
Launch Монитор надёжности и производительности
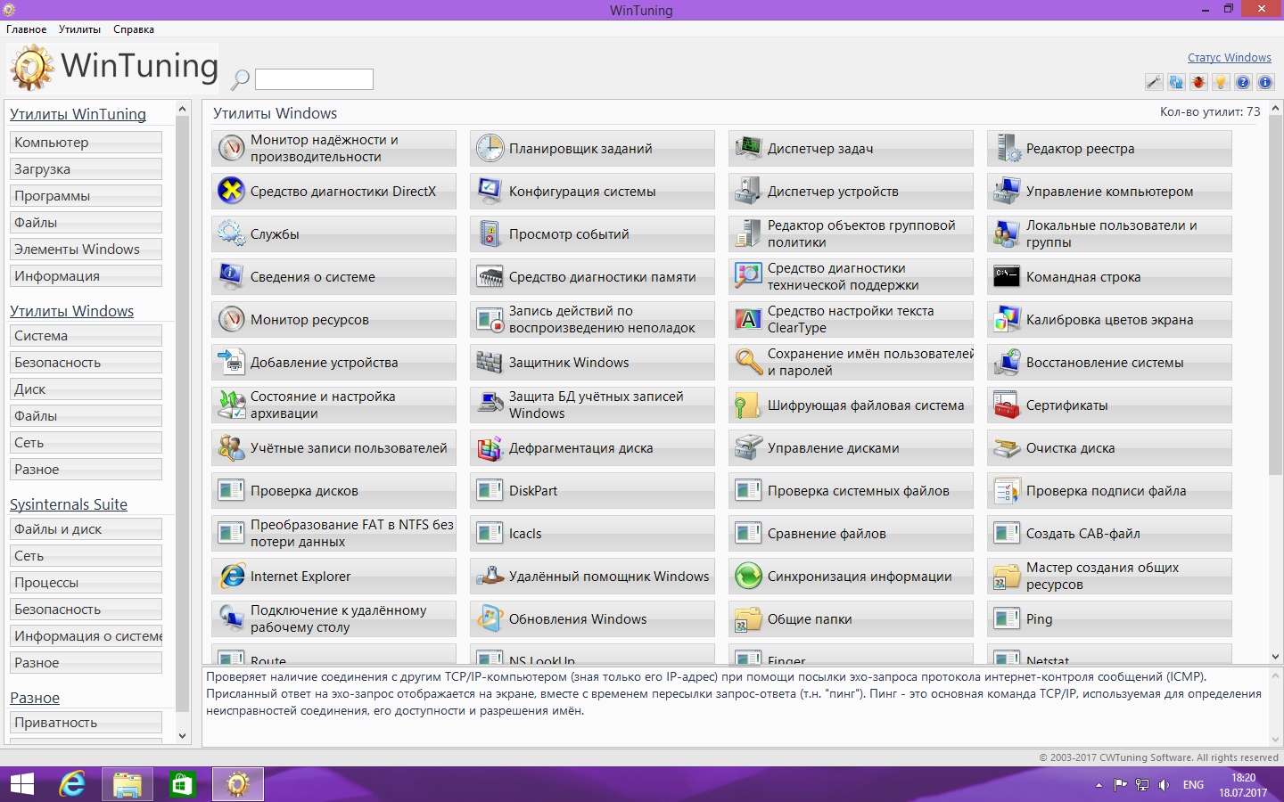point(333,148)
